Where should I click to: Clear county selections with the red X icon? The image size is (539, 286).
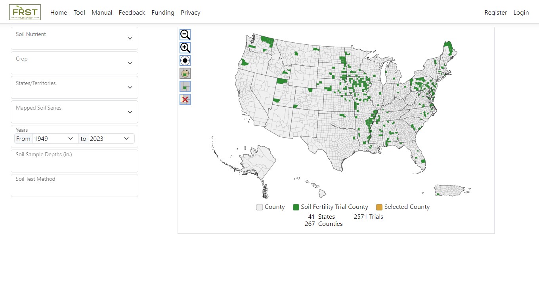[x=185, y=99]
